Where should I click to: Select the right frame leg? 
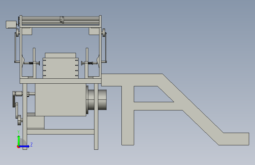click(x=96, y=117)
